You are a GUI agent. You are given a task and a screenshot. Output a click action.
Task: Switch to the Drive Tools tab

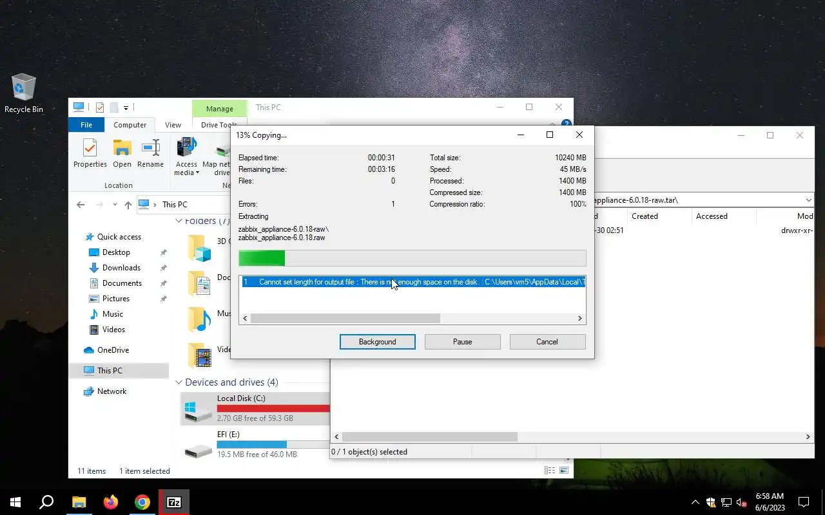pos(218,125)
